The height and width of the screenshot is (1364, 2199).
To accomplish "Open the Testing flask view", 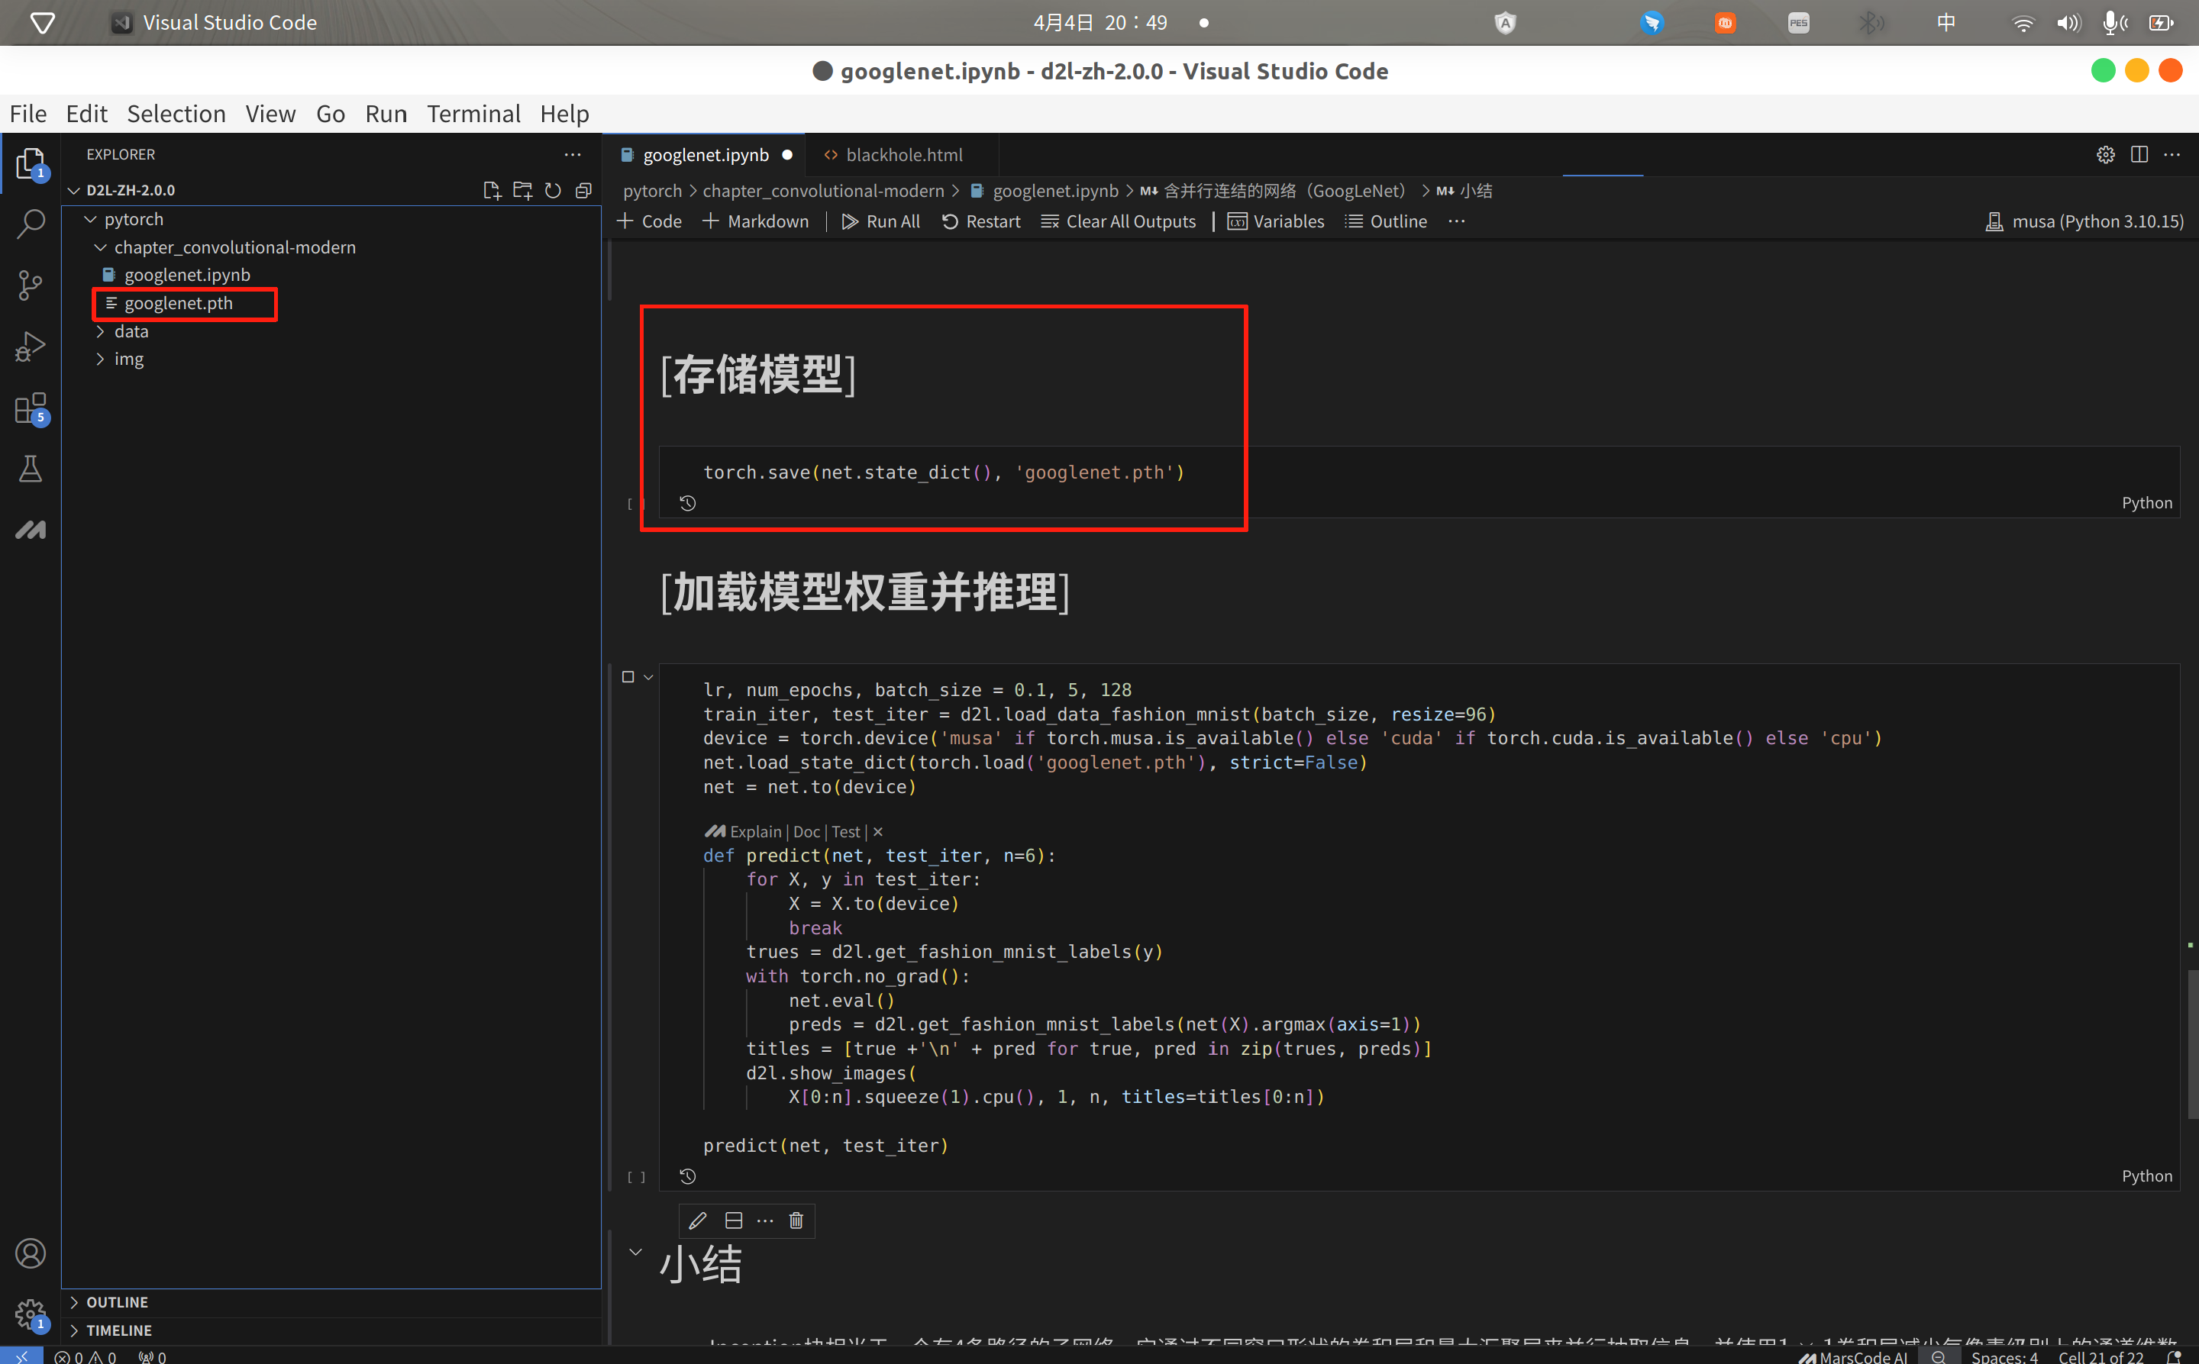I will [31, 469].
